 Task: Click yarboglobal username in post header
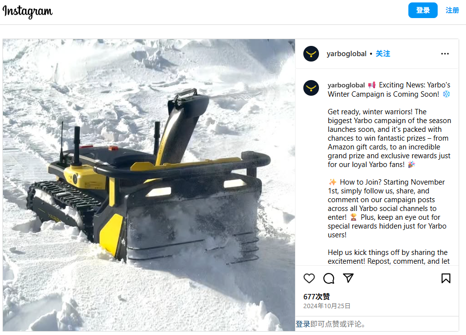click(346, 54)
